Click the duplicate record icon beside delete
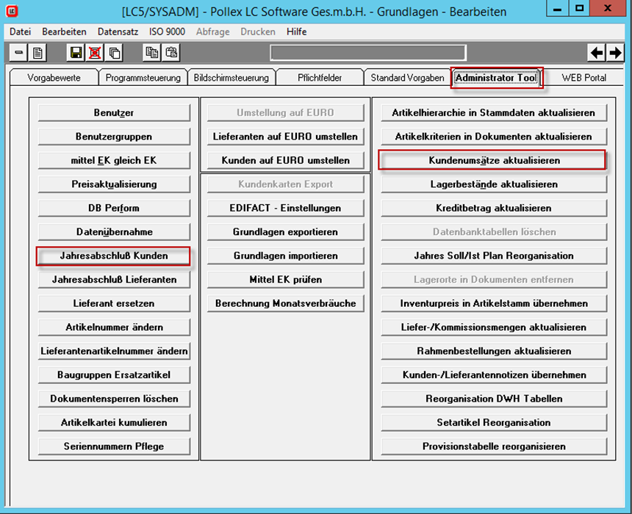632x514 pixels. pyautogui.click(x=114, y=53)
